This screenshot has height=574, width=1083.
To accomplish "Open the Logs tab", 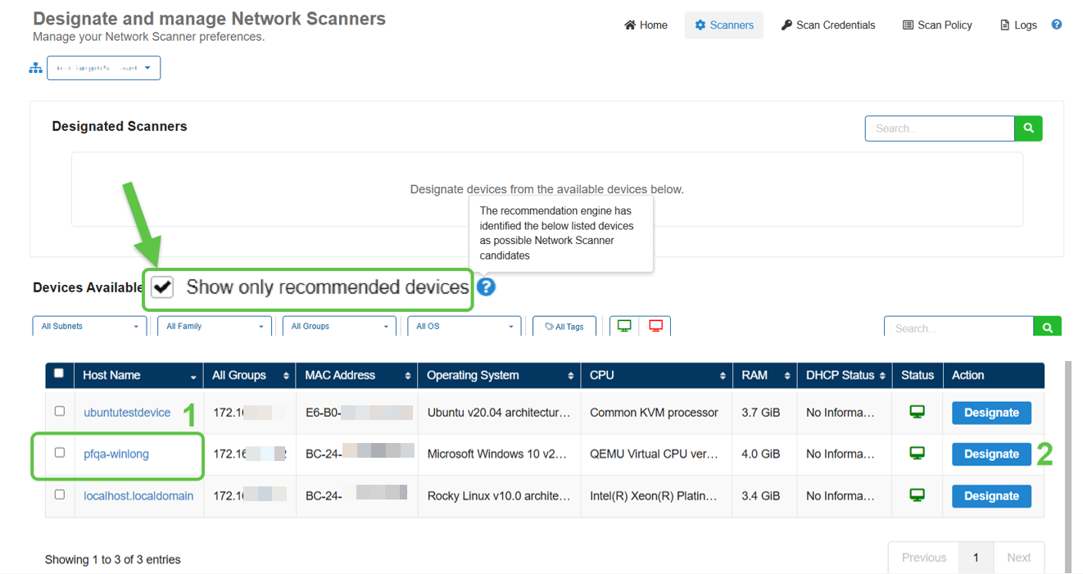I will [x=1018, y=25].
